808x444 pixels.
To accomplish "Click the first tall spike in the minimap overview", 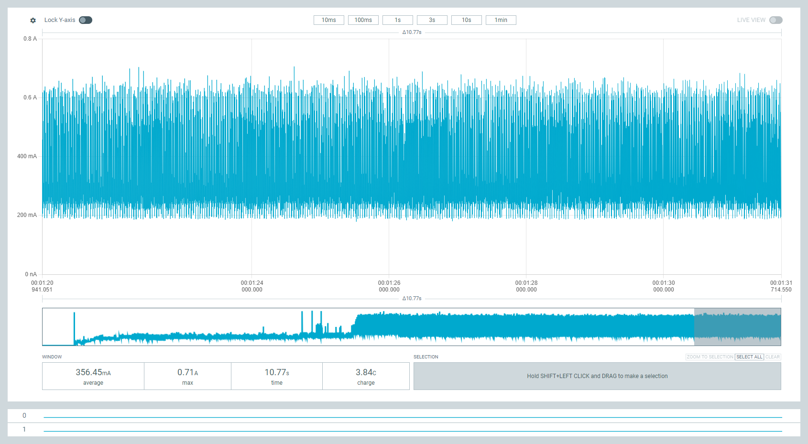I will pyautogui.click(x=74, y=326).
